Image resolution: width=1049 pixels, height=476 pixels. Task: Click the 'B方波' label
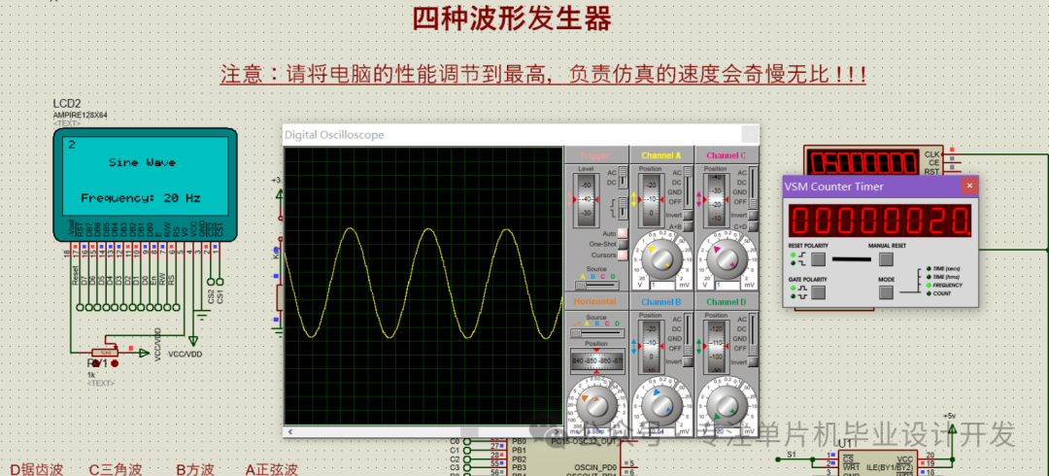(x=195, y=468)
